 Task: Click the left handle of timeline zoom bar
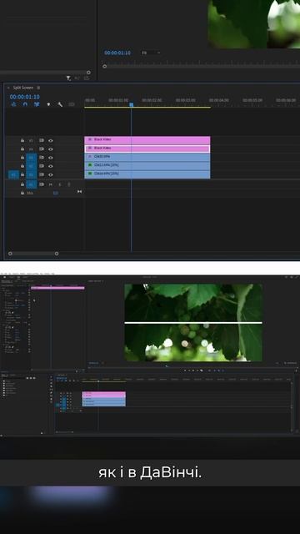pos(10,254)
